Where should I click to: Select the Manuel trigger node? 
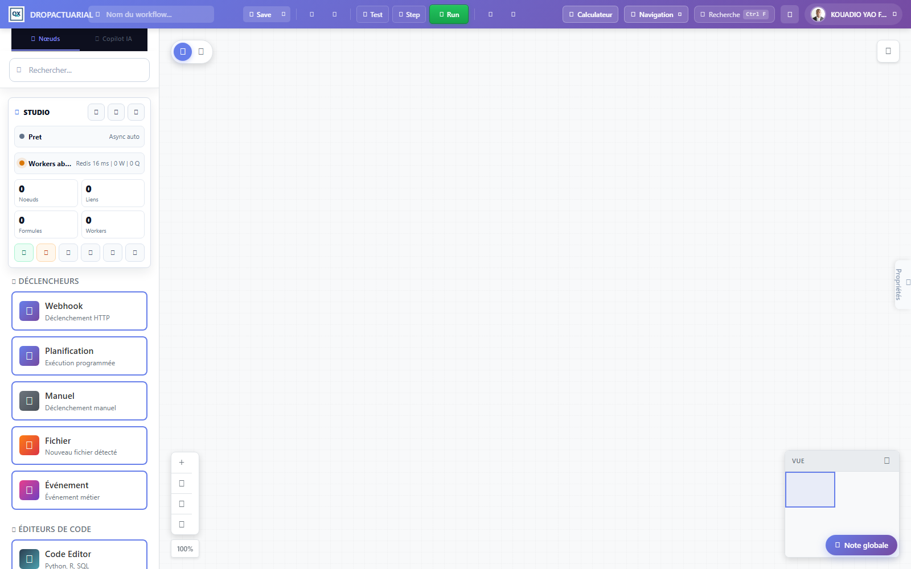(79, 401)
